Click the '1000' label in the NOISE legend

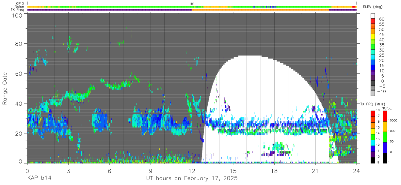click(393, 131)
